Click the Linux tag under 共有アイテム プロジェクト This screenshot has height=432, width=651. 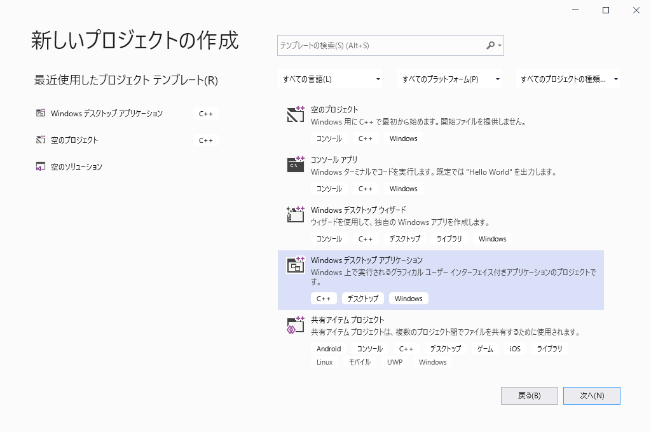tap(325, 362)
